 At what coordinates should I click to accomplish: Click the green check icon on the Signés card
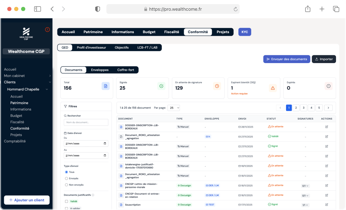coord(161,86)
